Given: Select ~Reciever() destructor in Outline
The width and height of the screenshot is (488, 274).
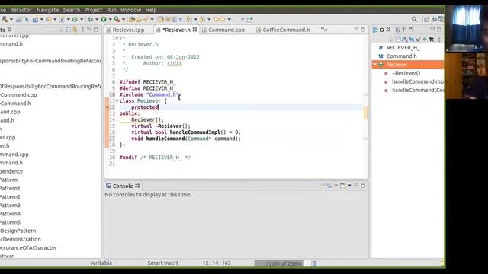Looking at the screenshot, I should pos(406,73).
